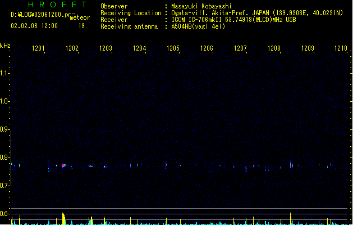Click the tallest yellow power spike near 1202
The width and height of the screenshot is (353, 225).
(x=64, y=219)
